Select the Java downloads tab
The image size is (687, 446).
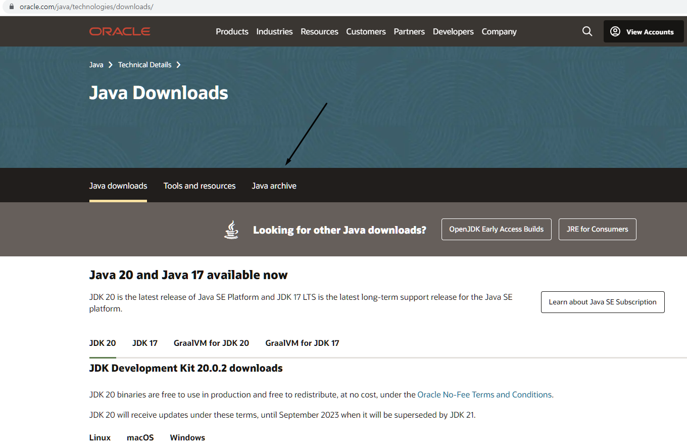118,186
